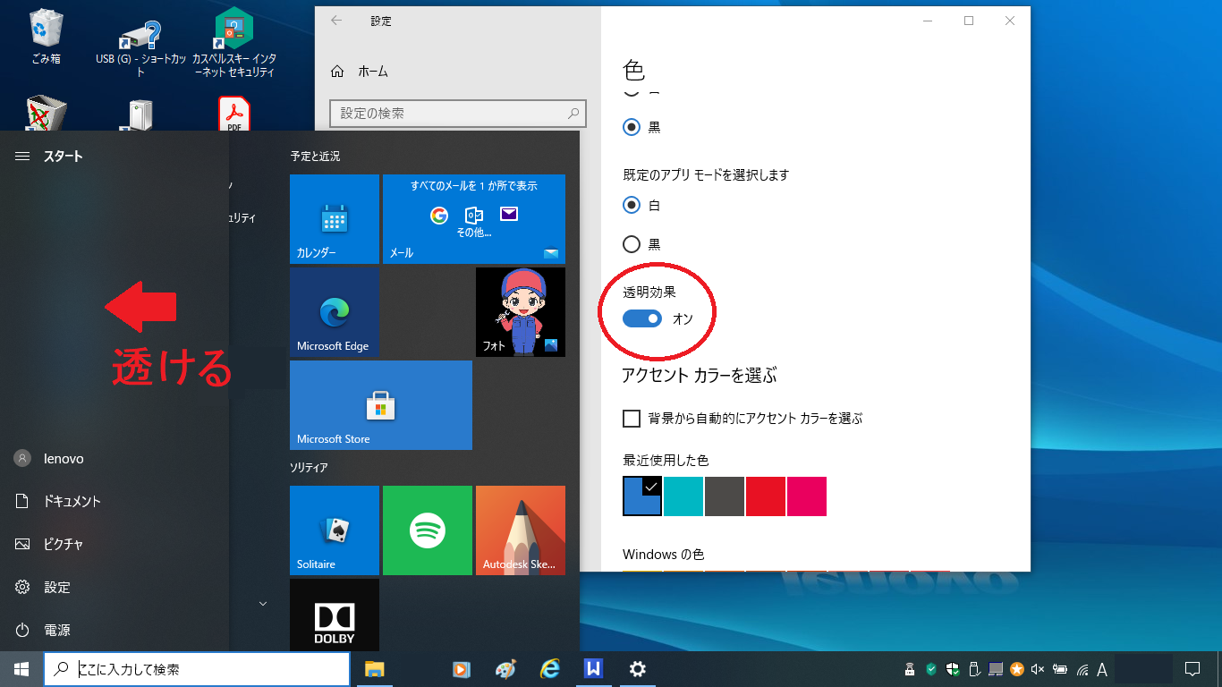Click the Windows Start button

click(21, 669)
